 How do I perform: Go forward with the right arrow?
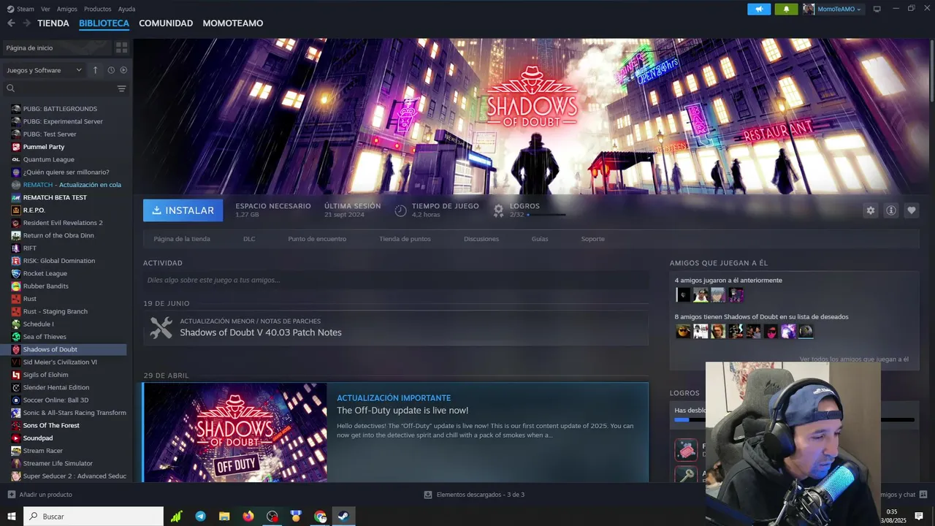[x=26, y=23]
